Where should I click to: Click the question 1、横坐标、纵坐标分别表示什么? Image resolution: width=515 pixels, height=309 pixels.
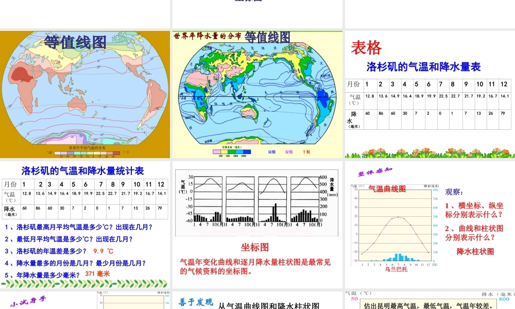pyautogui.click(x=474, y=210)
